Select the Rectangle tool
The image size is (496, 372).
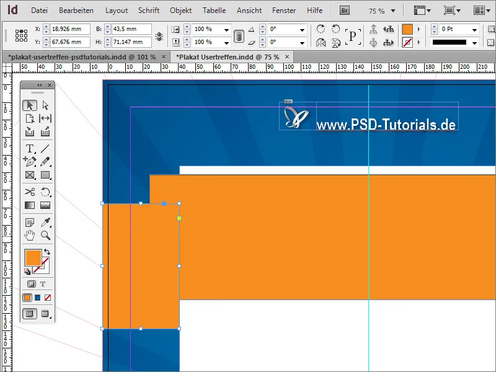click(45, 175)
